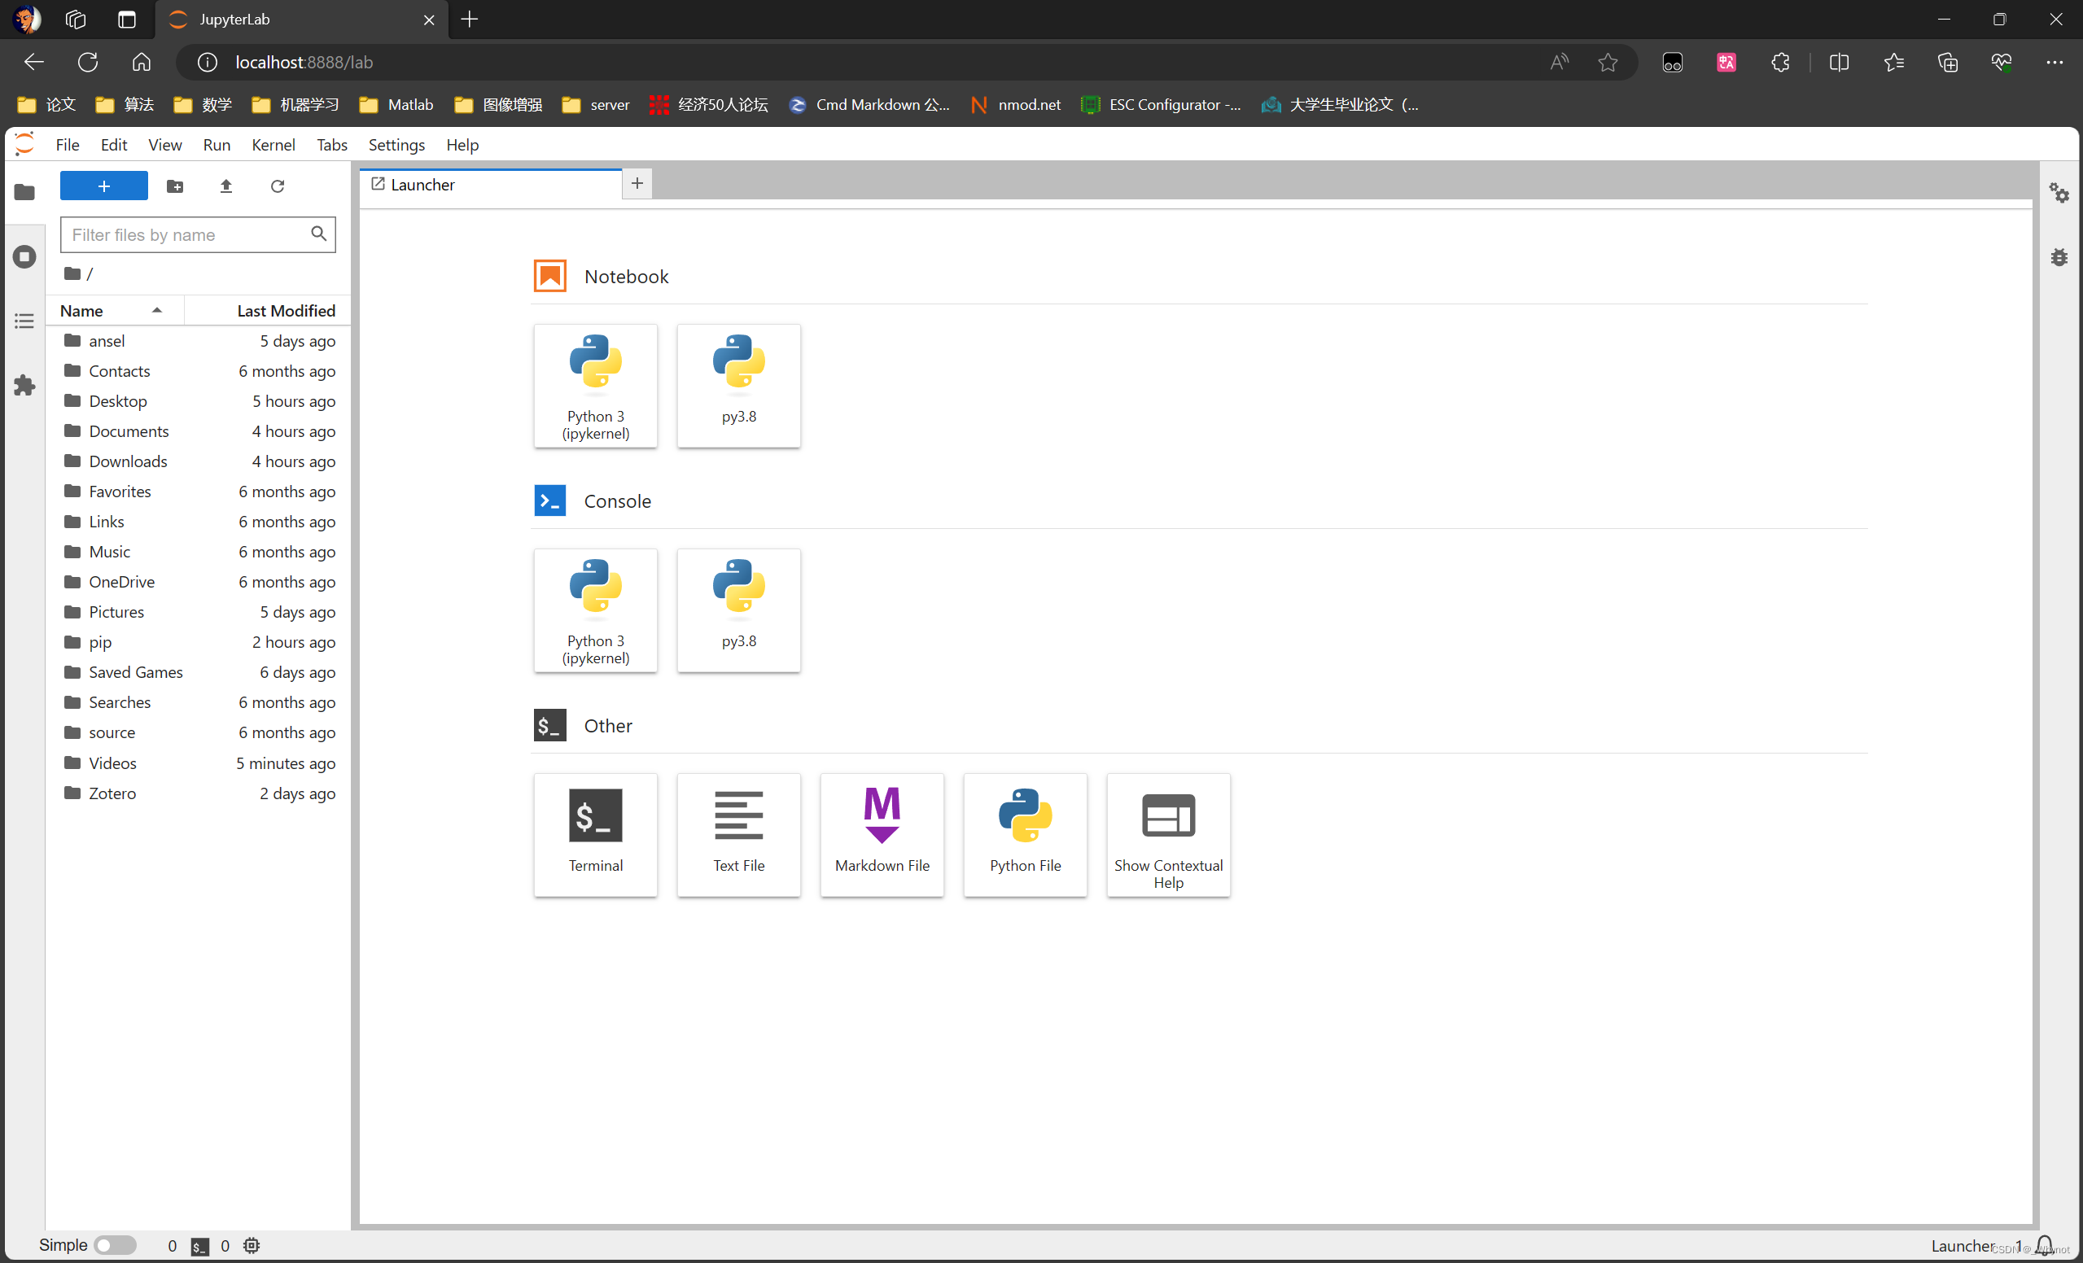Open the Running Terminals and Kernels sidebar
This screenshot has height=1263, width=2083.
(x=24, y=256)
